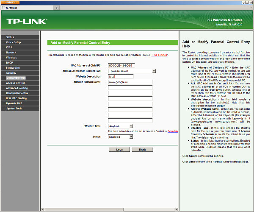Open System Tools in sidebar
The height and width of the screenshot is (212, 254).
click(20, 109)
